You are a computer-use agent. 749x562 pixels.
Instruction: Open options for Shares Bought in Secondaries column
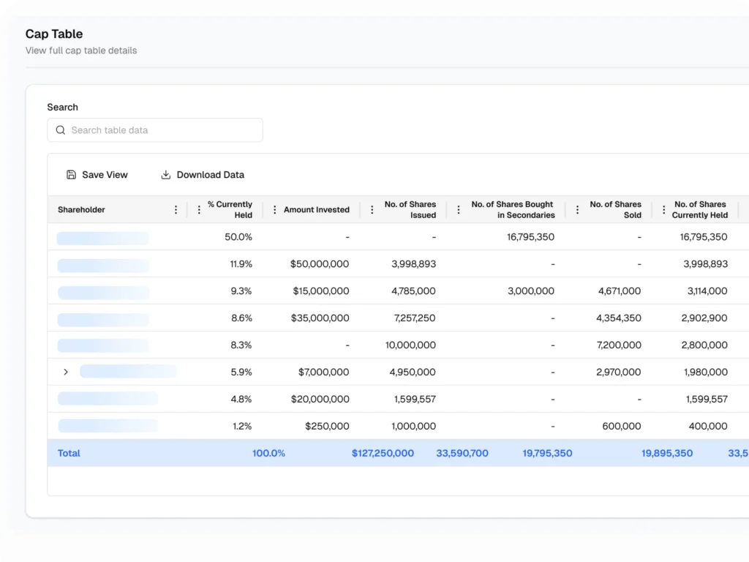tap(458, 209)
